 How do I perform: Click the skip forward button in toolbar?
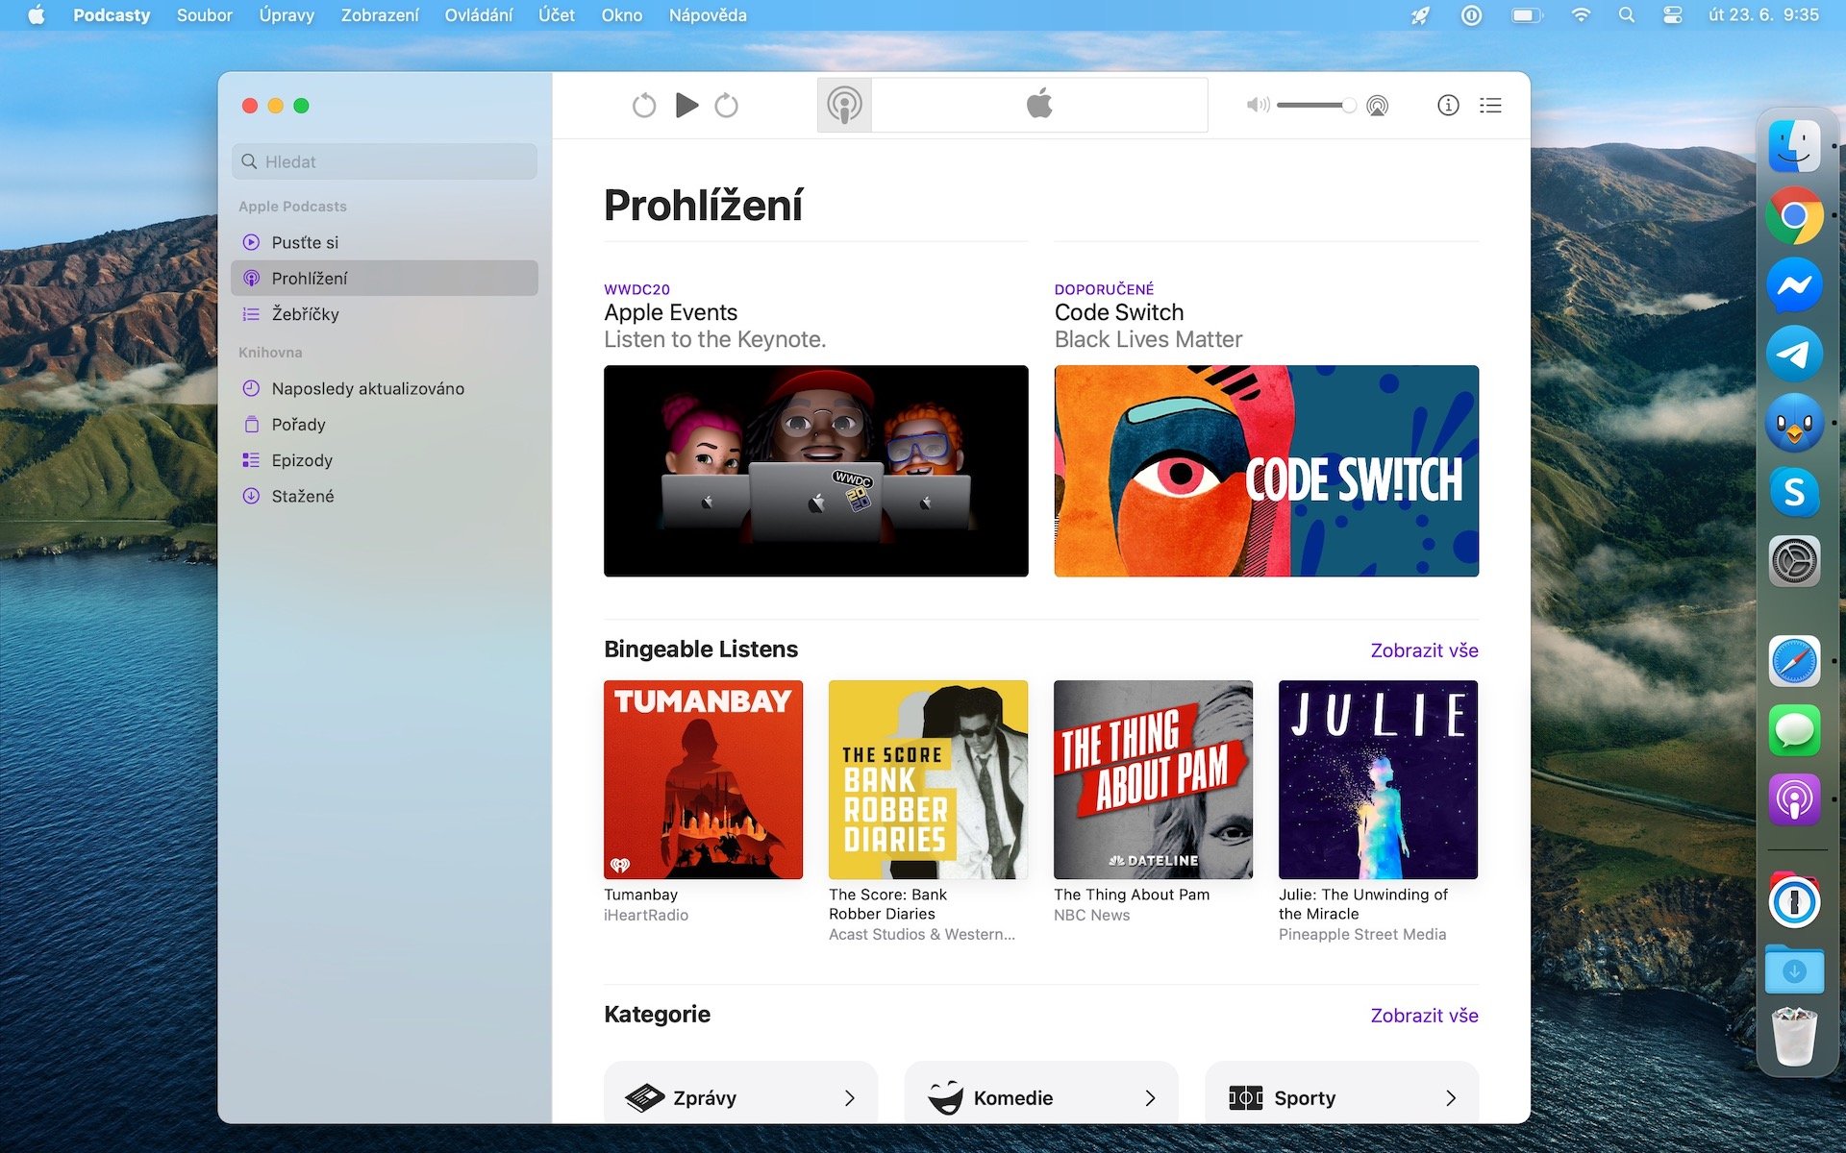pyautogui.click(x=727, y=105)
